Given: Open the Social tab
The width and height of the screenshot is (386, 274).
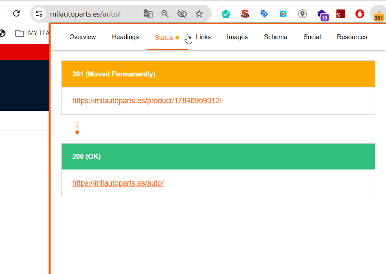Looking at the screenshot, I should click(312, 37).
